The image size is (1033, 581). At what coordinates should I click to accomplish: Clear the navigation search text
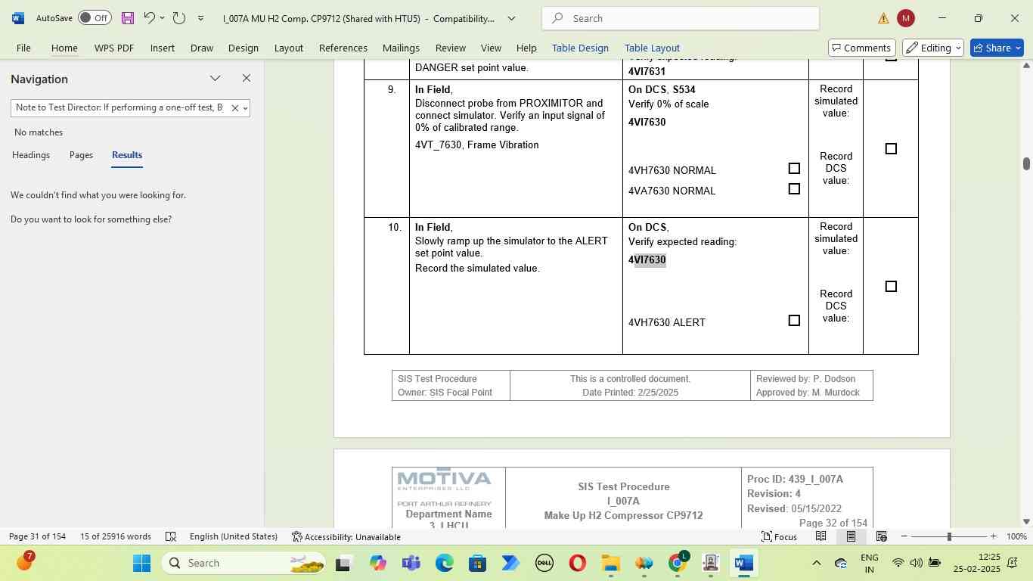tap(234, 108)
